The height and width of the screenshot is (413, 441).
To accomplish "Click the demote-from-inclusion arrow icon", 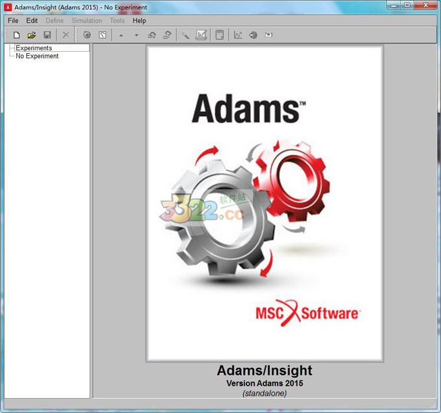I will point(167,35).
